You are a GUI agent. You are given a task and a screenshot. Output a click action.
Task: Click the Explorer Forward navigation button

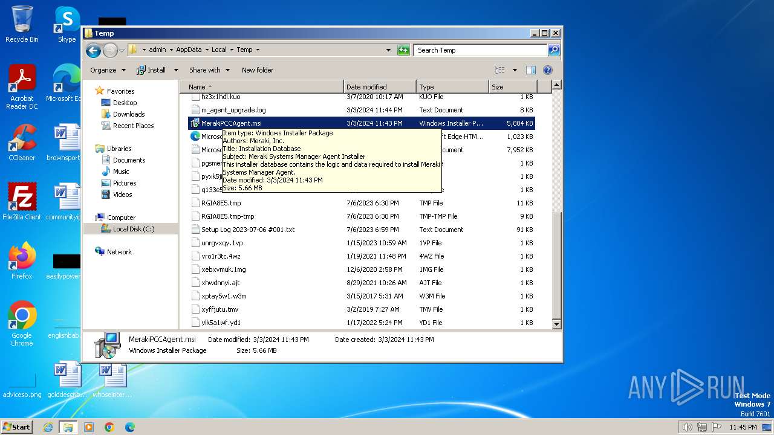[x=110, y=50]
